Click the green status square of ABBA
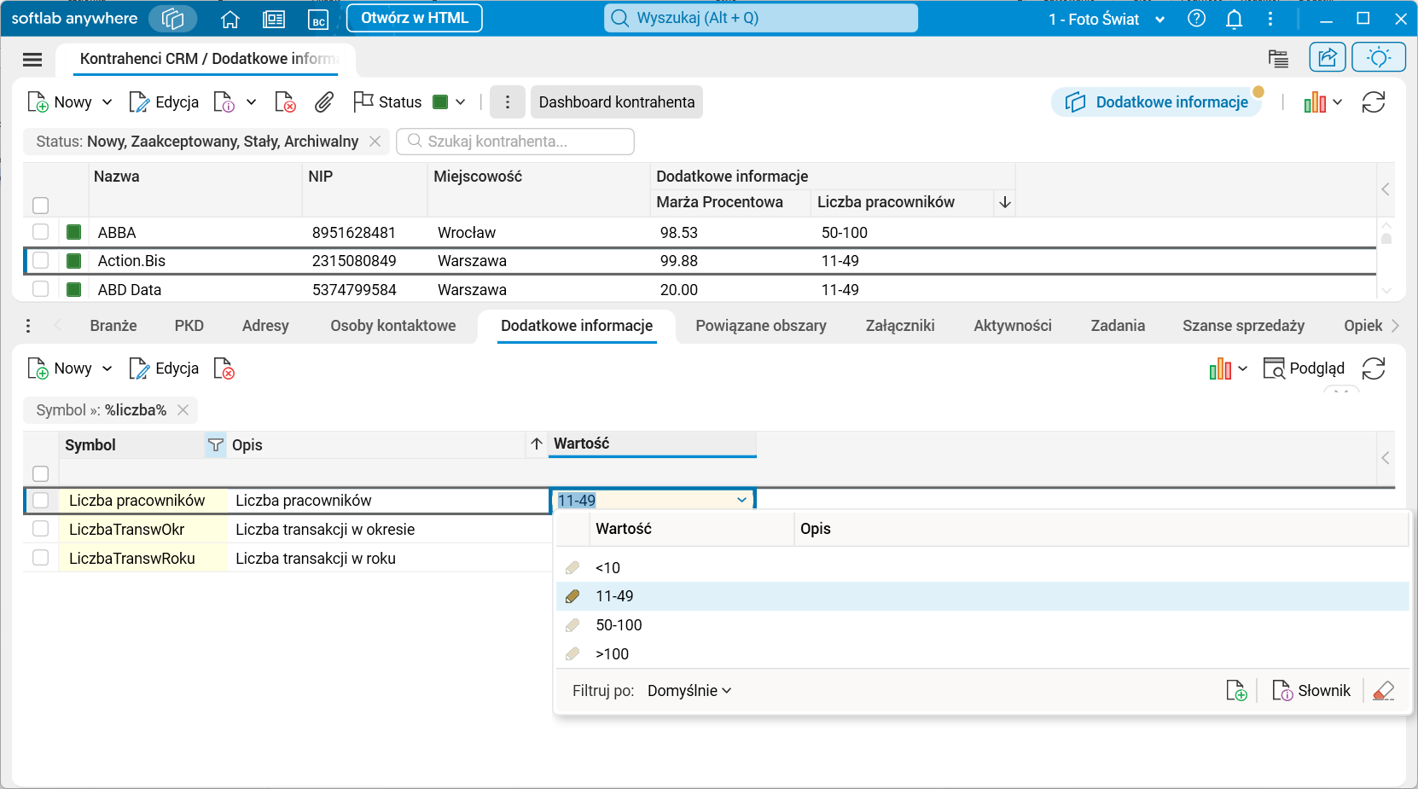 pyautogui.click(x=74, y=232)
